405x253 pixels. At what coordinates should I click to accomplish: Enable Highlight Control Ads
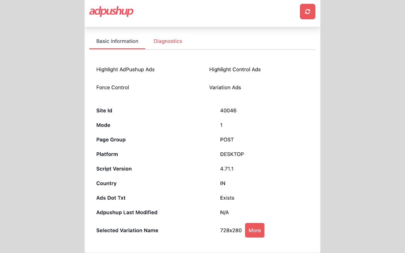tap(235, 70)
